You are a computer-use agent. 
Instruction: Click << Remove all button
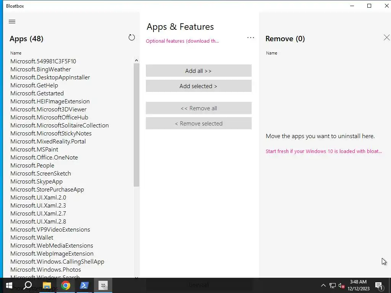click(x=199, y=108)
